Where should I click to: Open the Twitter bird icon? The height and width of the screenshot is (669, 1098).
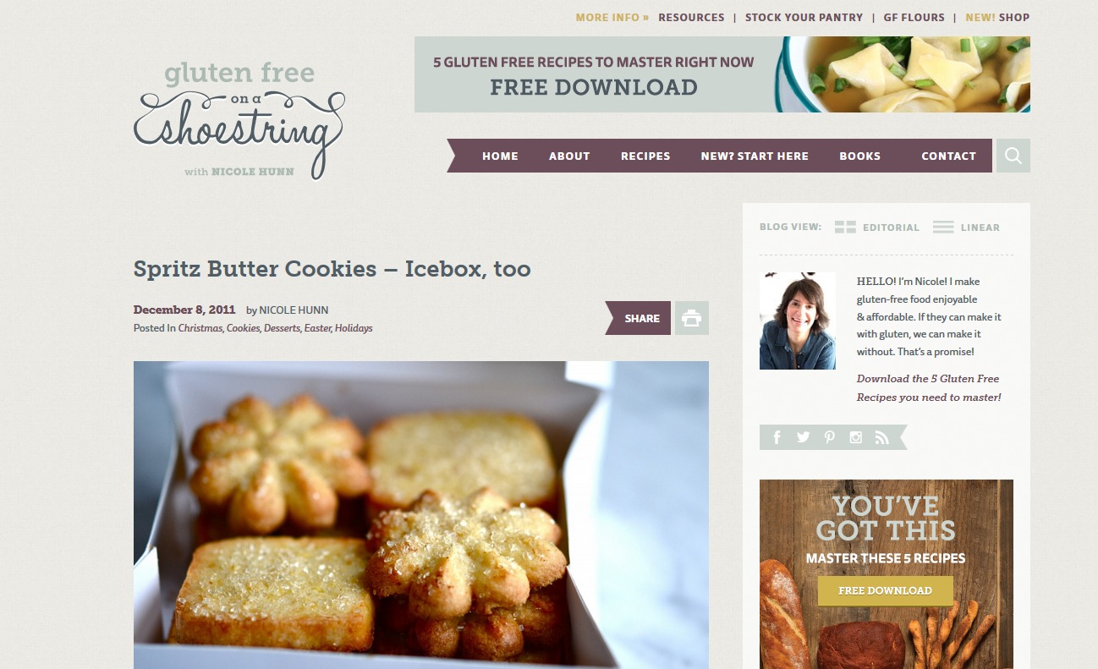click(803, 437)
